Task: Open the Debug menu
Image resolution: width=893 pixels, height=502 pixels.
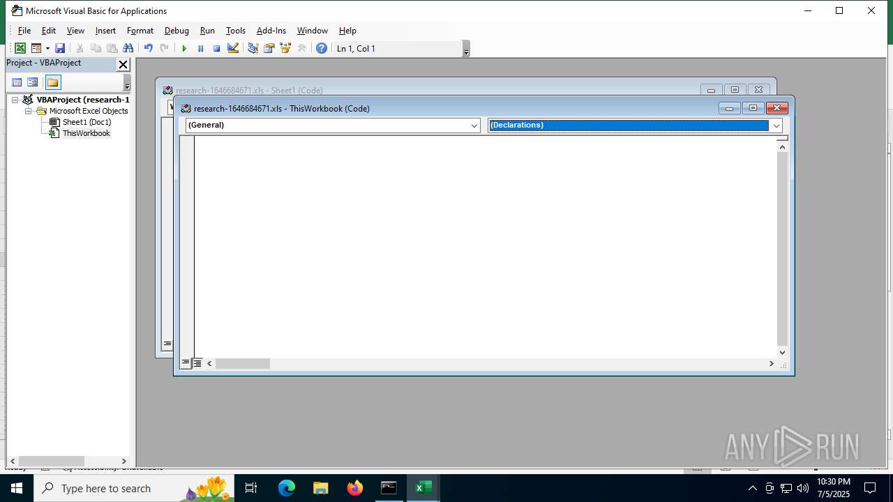Action: (x=177, y=31)
